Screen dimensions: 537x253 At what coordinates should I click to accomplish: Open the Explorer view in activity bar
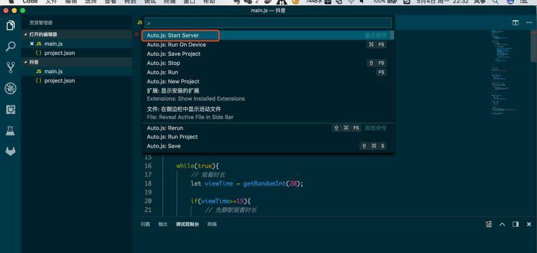coord(10,26)
